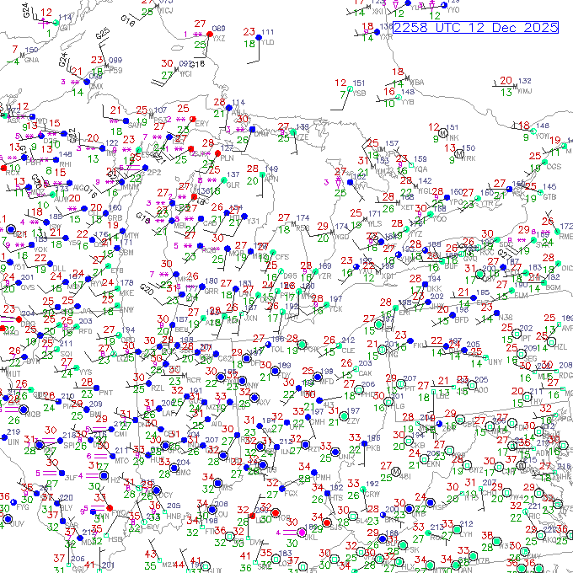Select the AOO station identifier
Image resolution: width=573 pixels, height=573 pixels.
482,389
